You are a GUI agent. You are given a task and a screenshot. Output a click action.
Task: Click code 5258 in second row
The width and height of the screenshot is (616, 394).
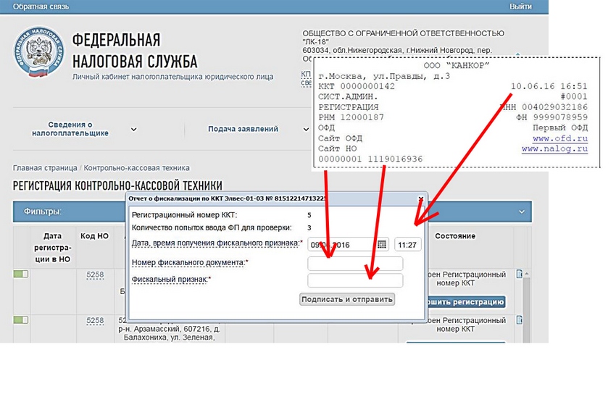pos(95,321)
